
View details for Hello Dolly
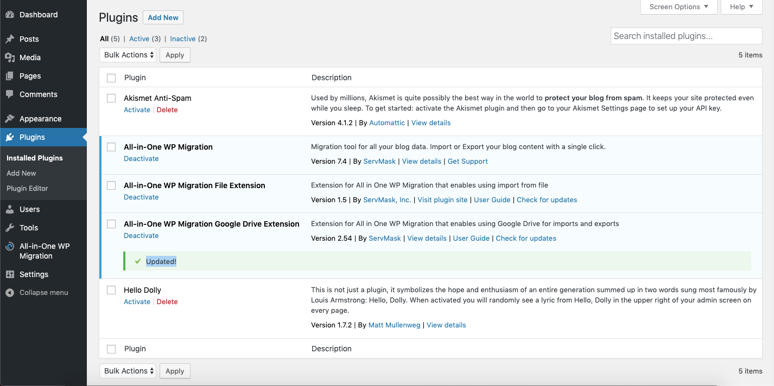coord(446,325)
